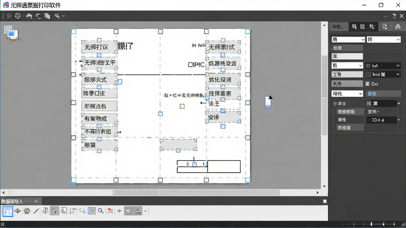Click the first tab at the top of the right panel

[x=339, y=27]
